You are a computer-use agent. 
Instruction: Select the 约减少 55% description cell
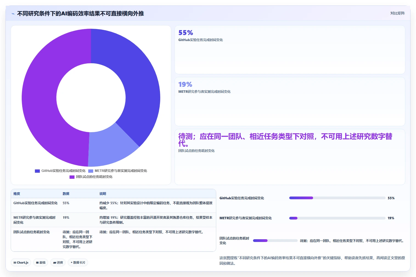tap(156, 206)
